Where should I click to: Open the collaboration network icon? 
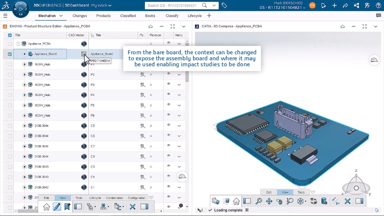point(356,5)
